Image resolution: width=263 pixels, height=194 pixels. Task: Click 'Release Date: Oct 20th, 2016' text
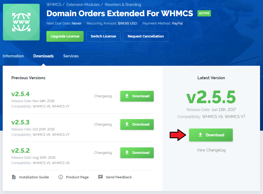(33, 129)
